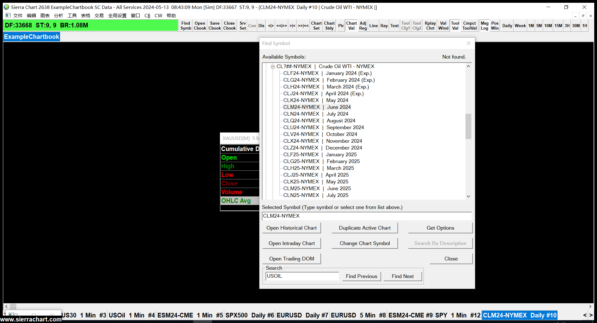Click the Find Previous button
The height and width of the screenshot is (323, 597).
pyautogui.click(x=362, y=276)
